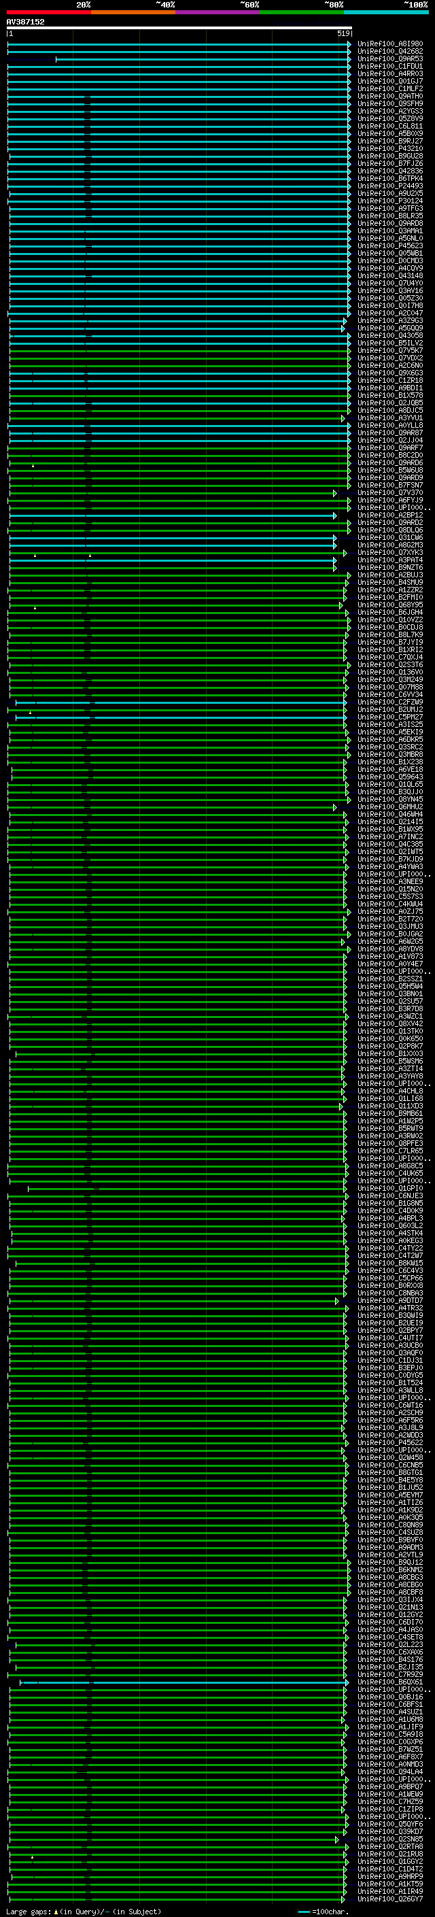This screenshot has height=1917, width=435.
Task: Click the red 20% identity legend bar
Action: click(48, 13)
